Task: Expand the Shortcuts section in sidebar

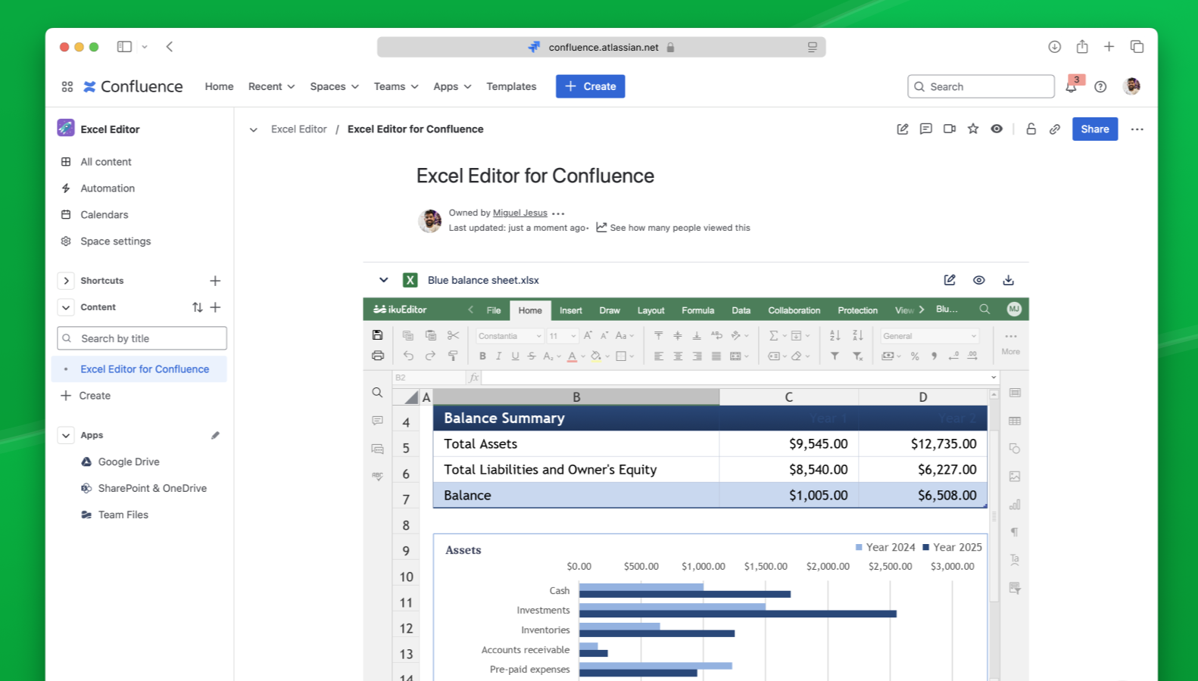Action: click(66, 281)
